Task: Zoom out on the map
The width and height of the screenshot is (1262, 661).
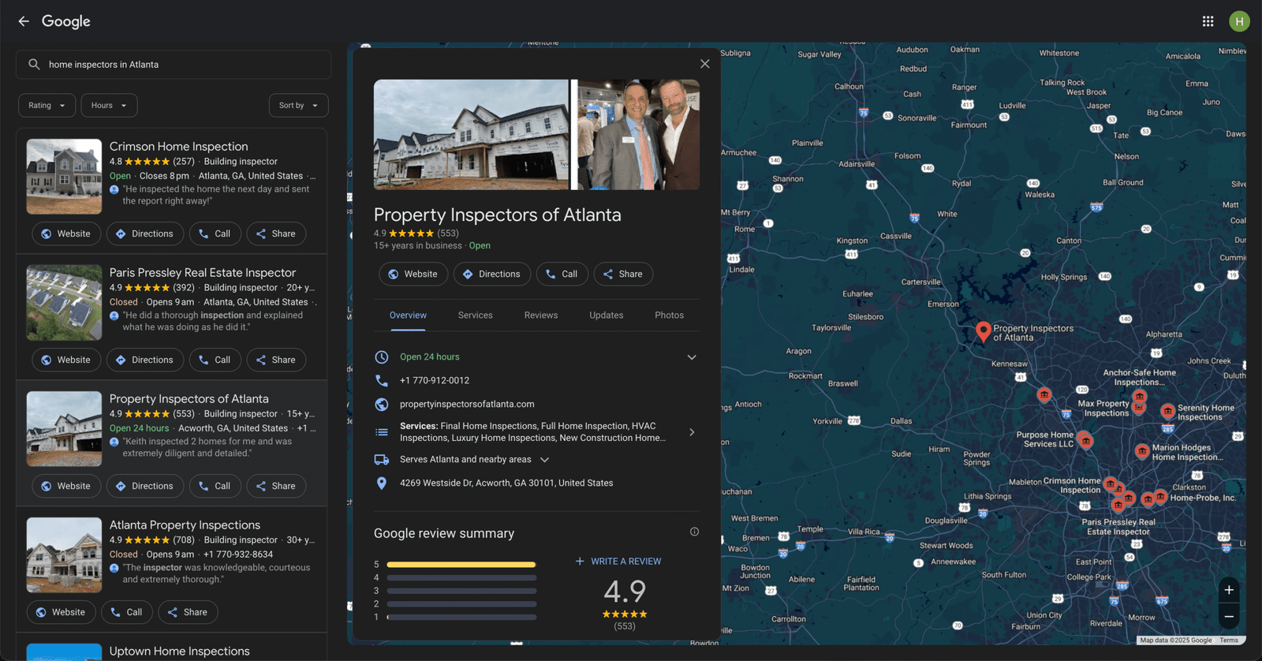Action: (x=1228, y=617)
